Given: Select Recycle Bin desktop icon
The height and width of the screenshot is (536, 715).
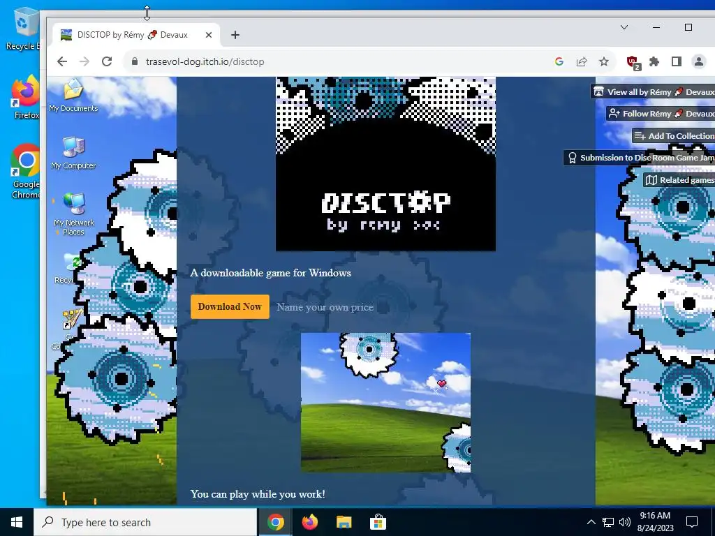Looking at the screenshot, I should tap(23, 29).
